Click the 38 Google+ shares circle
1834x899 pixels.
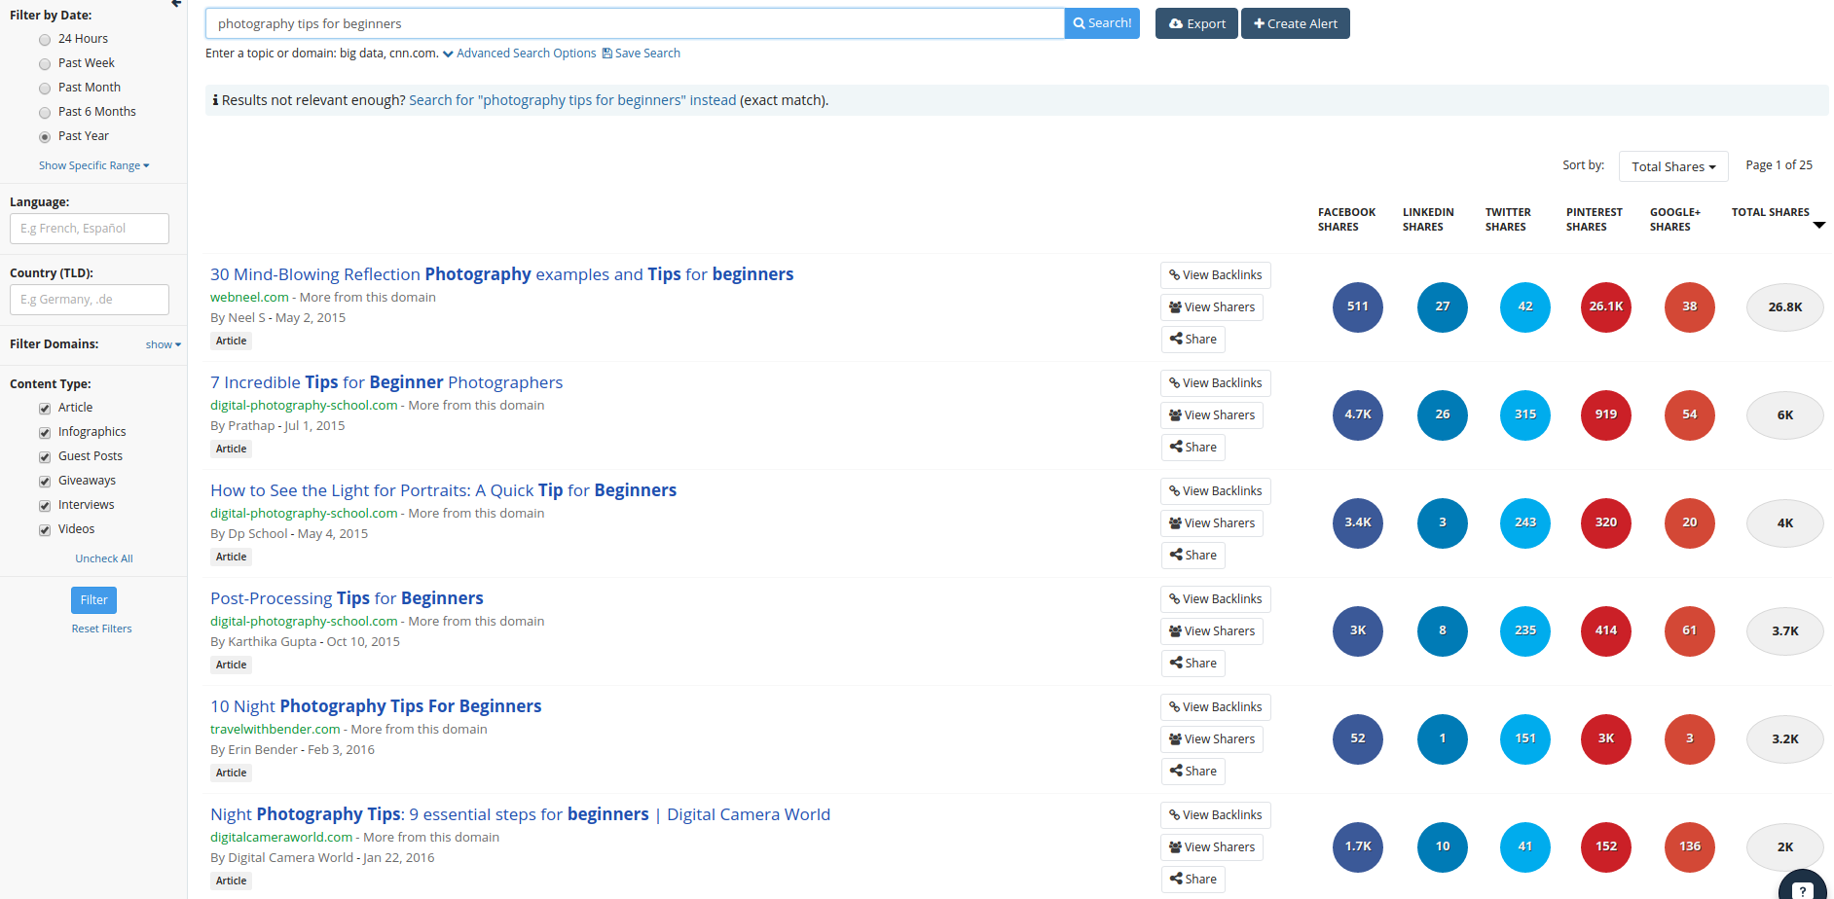[x=1689, y=306]
